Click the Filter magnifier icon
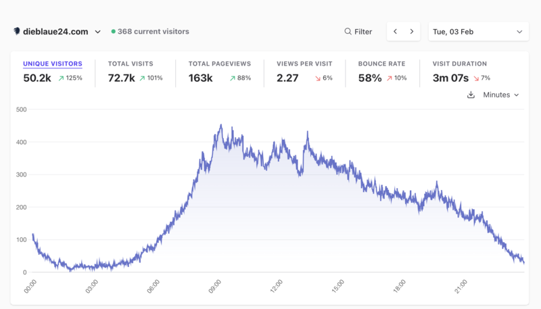Screen dimensions: 541x309 click(348, 32)
